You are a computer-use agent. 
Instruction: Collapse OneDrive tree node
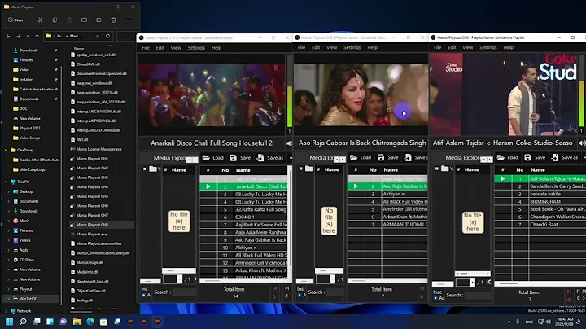click(x=6, y=150)
